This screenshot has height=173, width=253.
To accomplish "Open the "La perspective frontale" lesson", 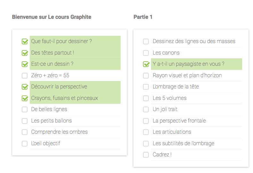I will point(179,121).
